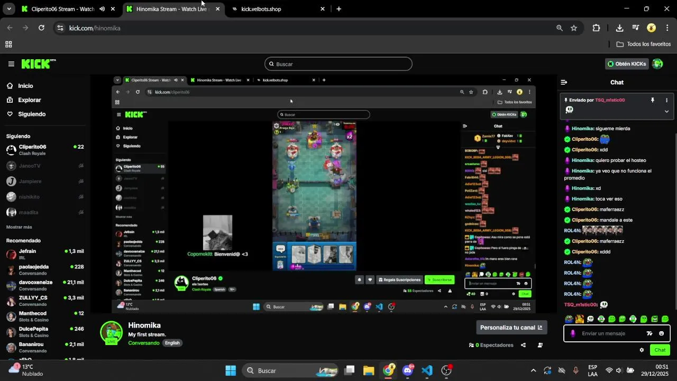Click the user icon beside the share icon
This screenshot has width=677, height=381.
tap(540, 345)
